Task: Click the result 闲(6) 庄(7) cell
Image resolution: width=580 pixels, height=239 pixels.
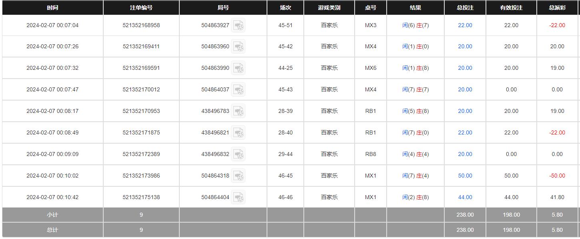Action: [415, 25]
